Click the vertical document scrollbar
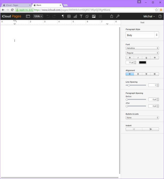The height and width of the screenshot is (179, 164). pos(120,100)
